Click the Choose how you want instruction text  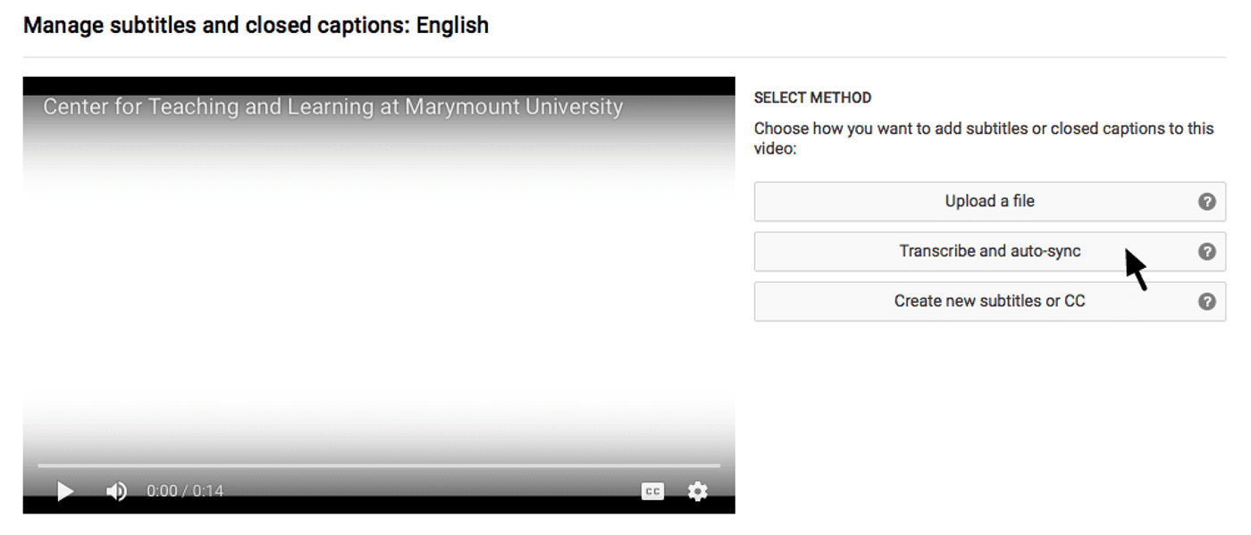(x=983, y=138)
